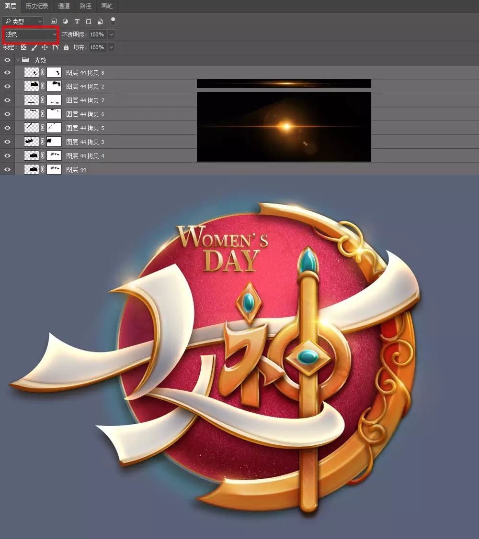Image resolution: width=479 pixels, height=539 pixels.
Task: Click the 图层 44 拷贝 3 mask thumbnail
Action: [54, 142]
